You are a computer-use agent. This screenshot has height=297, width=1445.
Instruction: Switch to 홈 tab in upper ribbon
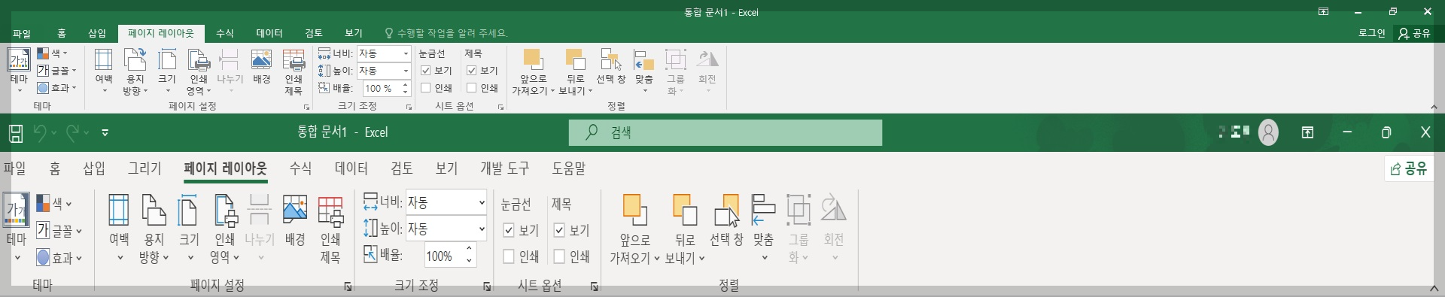click(x=62, y=33)
